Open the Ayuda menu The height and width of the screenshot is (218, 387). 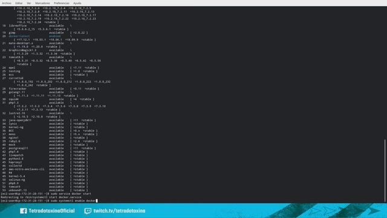point(77,3)
